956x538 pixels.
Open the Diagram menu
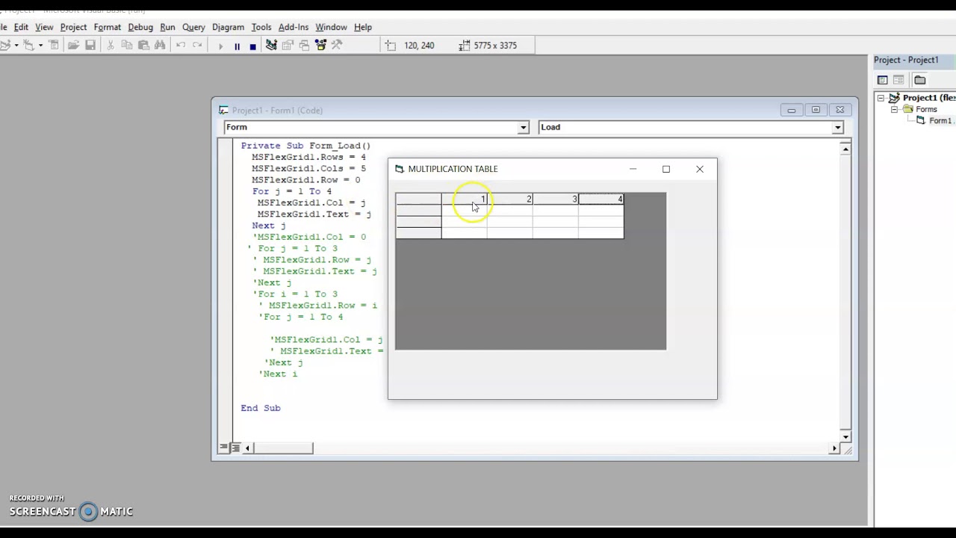[x=228, y=27]
